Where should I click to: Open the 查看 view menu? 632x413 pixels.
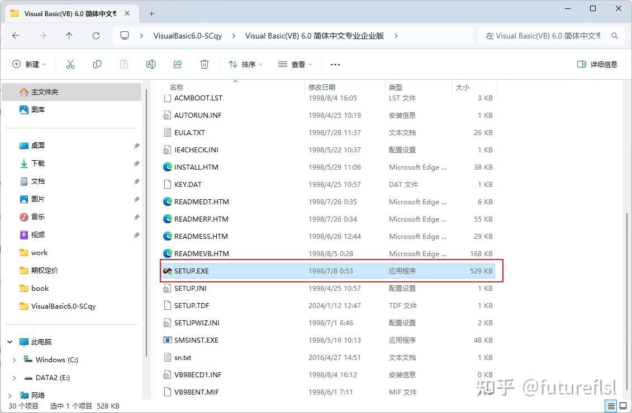294,64
